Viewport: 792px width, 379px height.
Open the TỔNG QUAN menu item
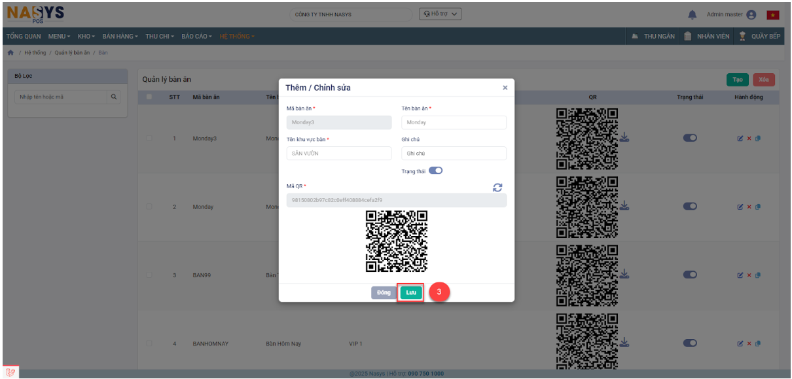pos(24,36)
